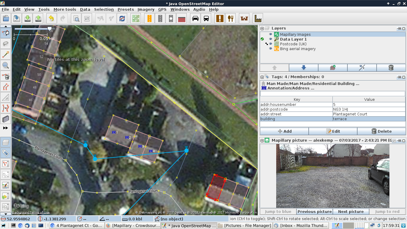Collapse the Mapillary picture panel
The image size is (407, 229).
click(262, 140)
